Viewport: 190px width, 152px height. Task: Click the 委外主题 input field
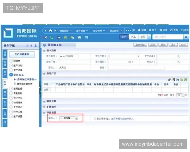coord(123,56)
